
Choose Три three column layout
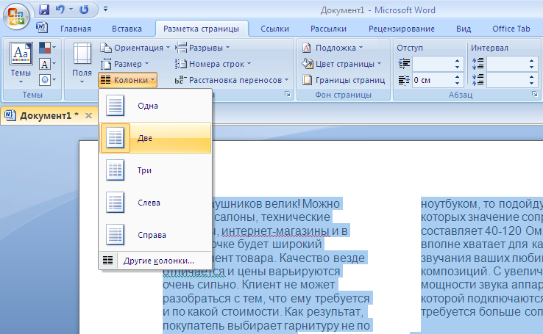click(x=155, y=170)
